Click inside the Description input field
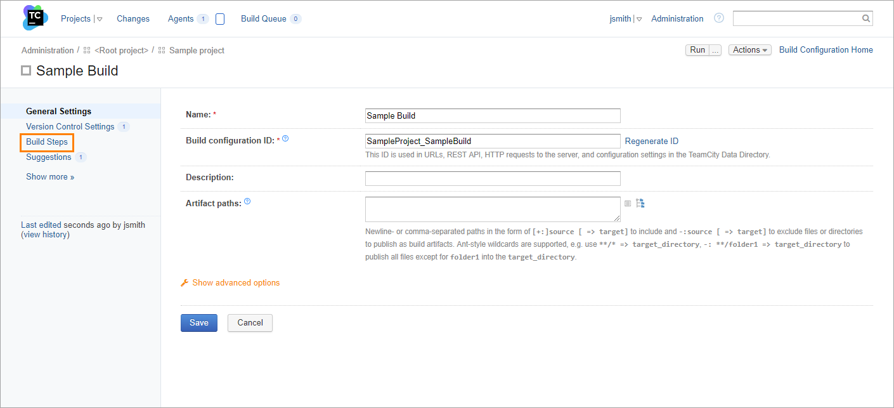Viewport: 894px width, 408px height. coord(493,177)
